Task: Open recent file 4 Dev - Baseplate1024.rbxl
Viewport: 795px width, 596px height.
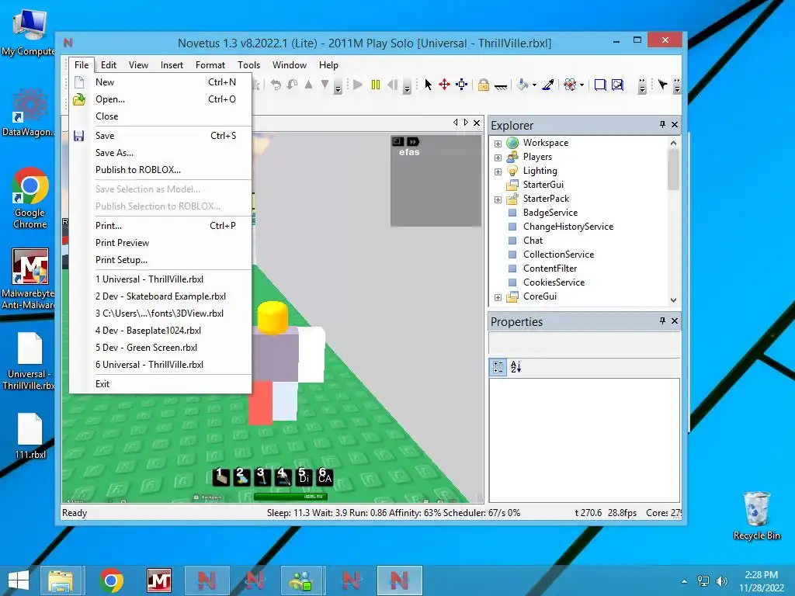Action: tap(161, 331)
